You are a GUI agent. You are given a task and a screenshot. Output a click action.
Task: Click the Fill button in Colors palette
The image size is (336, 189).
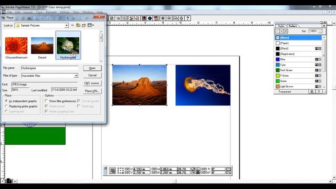281,31
